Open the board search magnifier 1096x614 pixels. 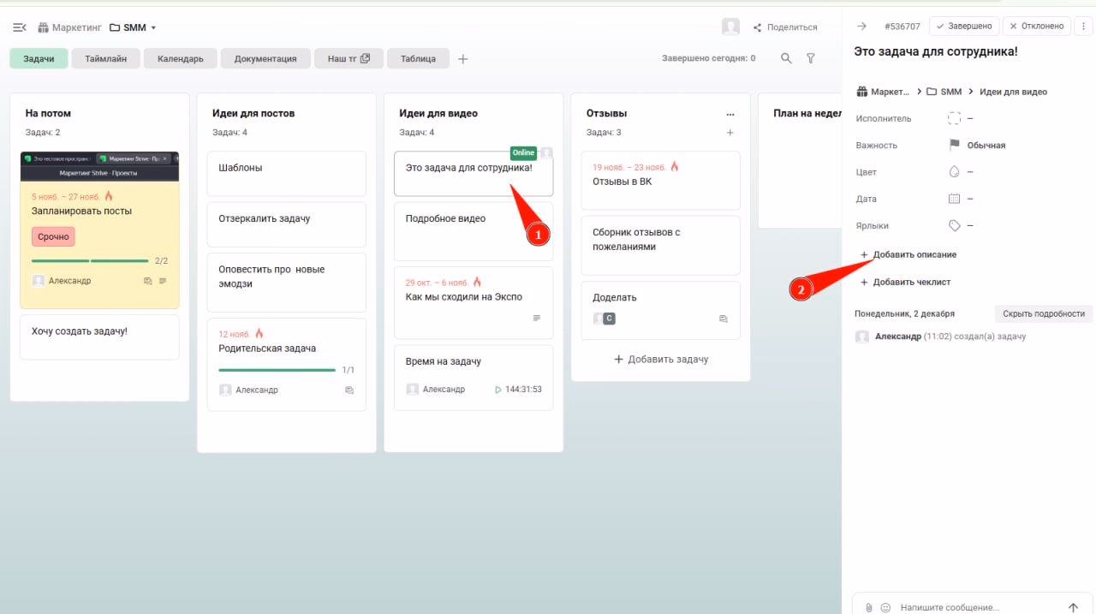(x=786, y=58)
